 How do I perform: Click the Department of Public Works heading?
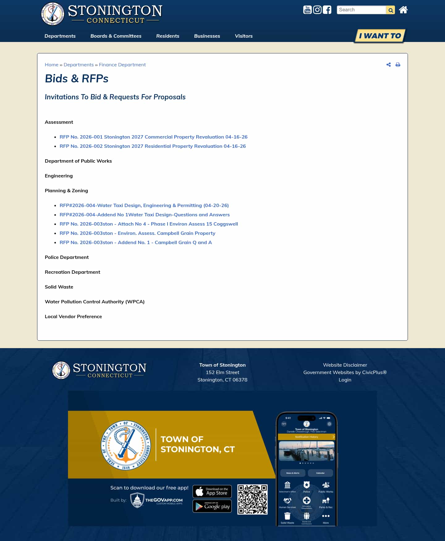[78, 161]
